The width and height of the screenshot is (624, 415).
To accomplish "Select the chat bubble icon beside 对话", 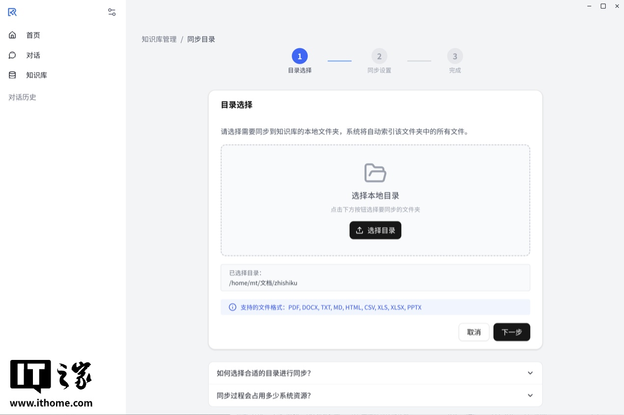I will point(12,55).
